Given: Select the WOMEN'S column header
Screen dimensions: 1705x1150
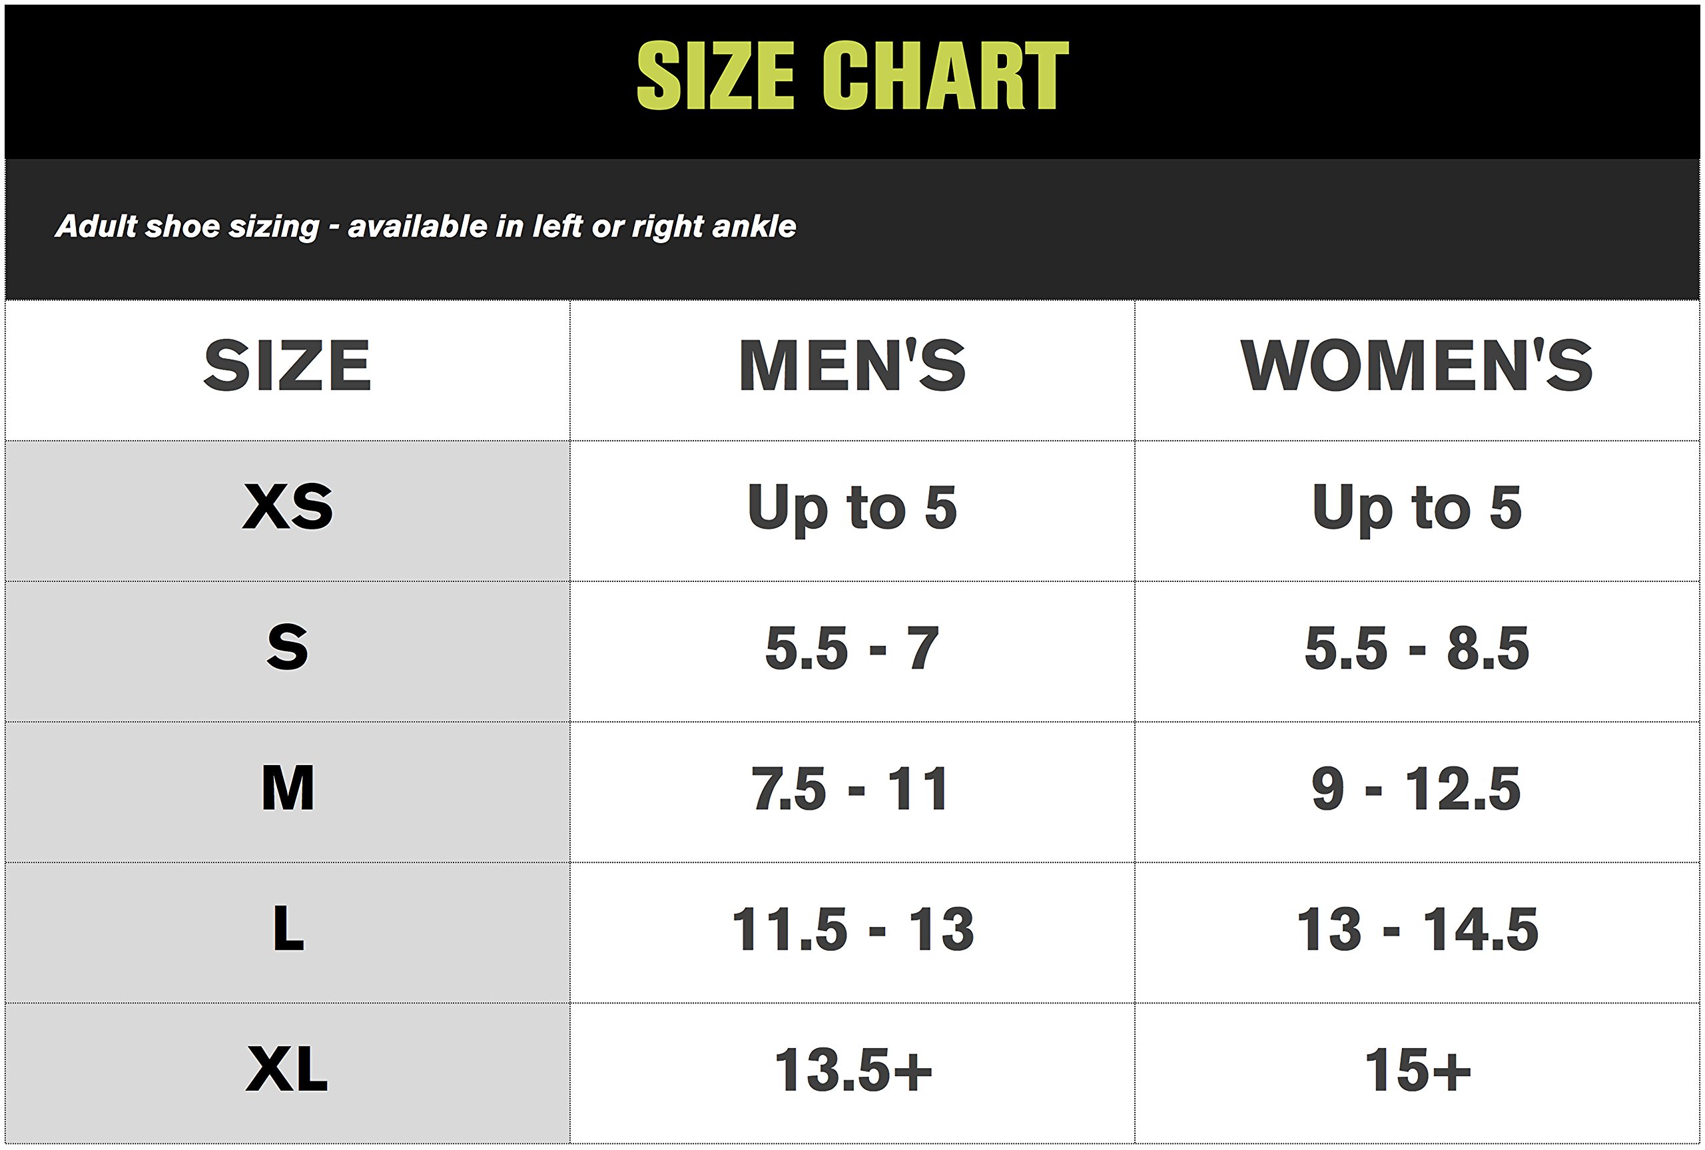Looking at the screenshot, I should coord(1417,366).
